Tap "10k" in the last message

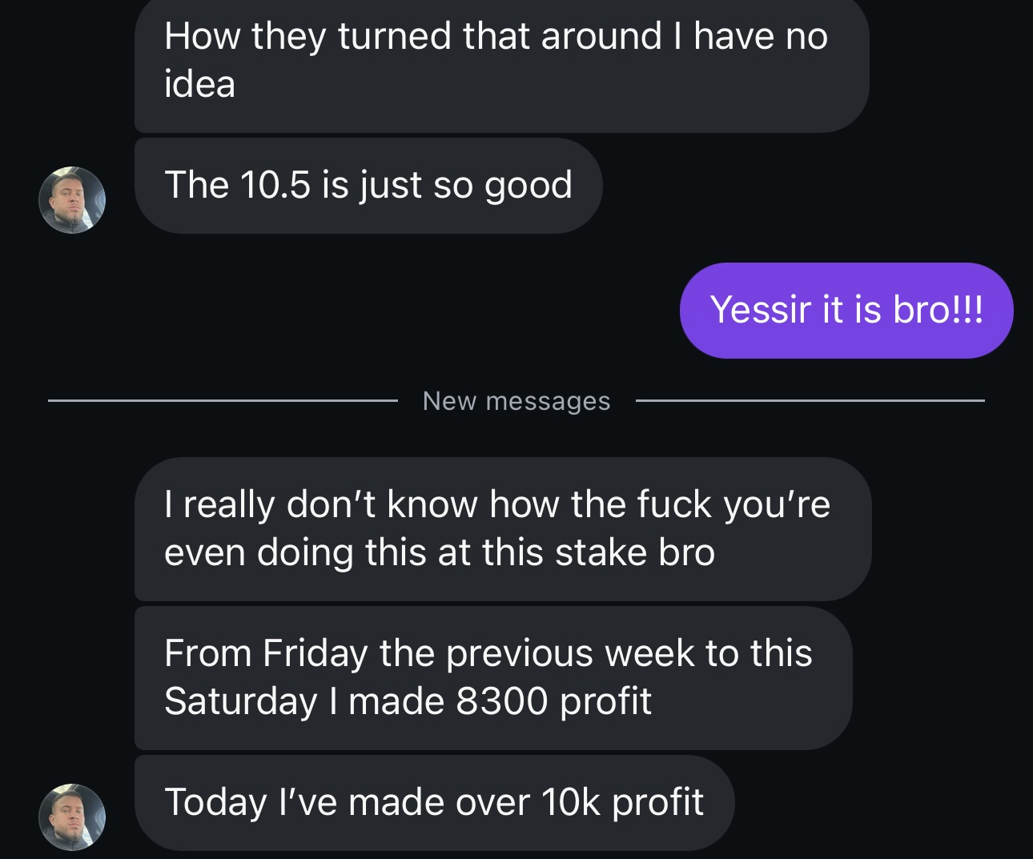tap(570, 803)
